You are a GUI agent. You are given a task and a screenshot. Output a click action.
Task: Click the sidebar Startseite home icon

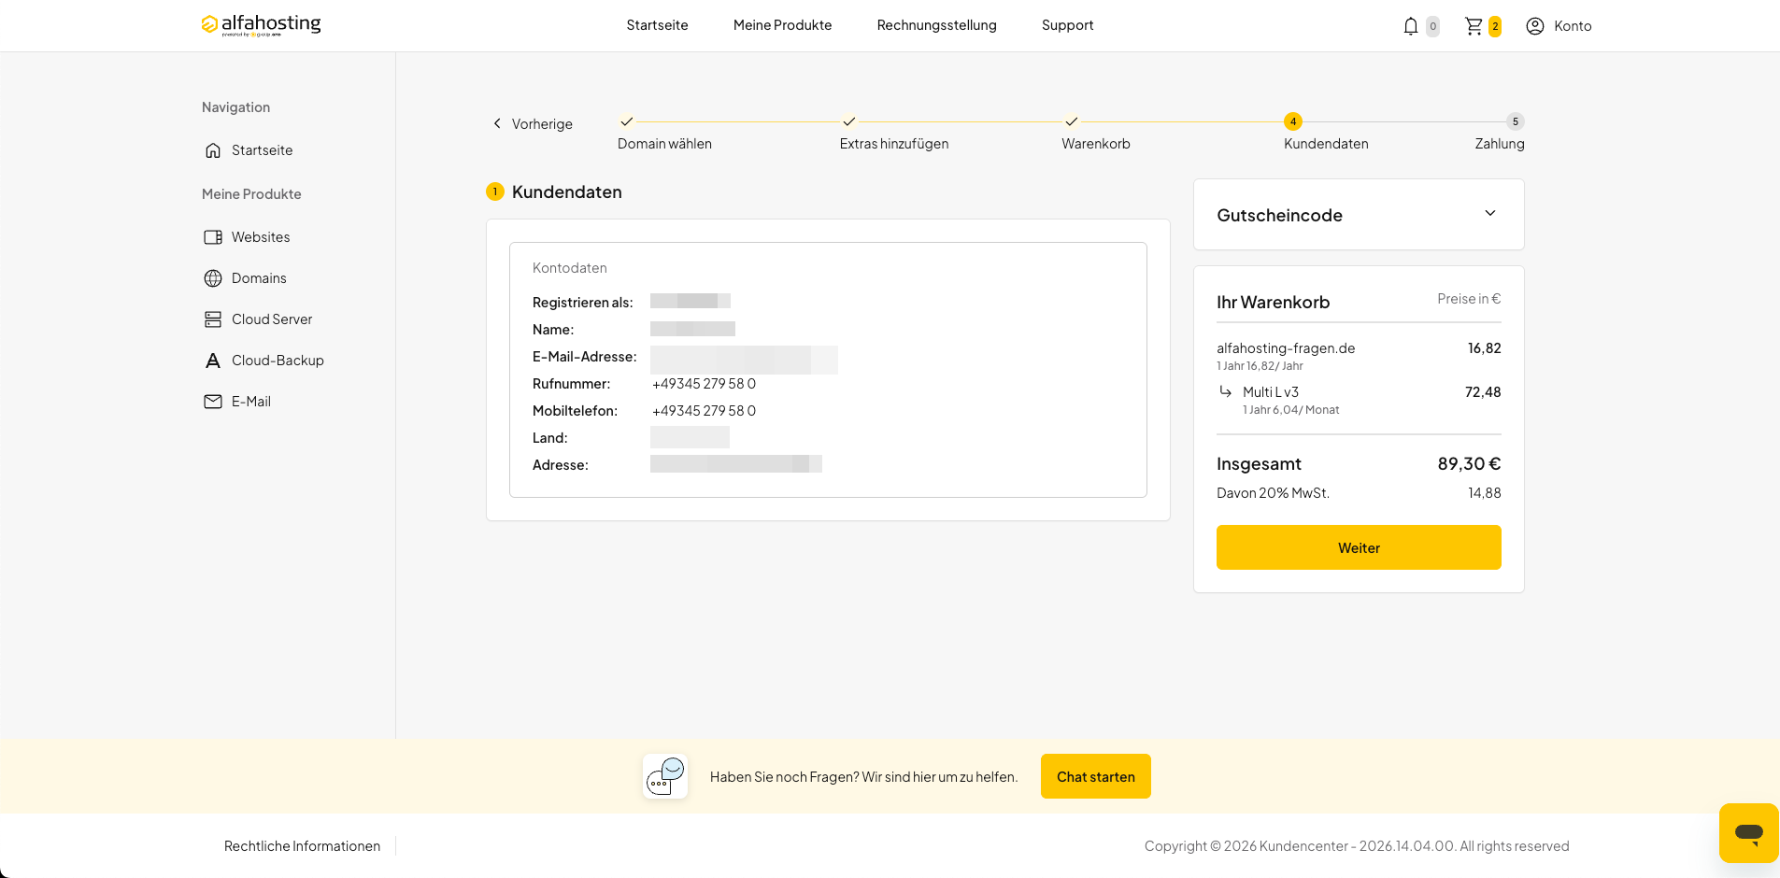213,150
